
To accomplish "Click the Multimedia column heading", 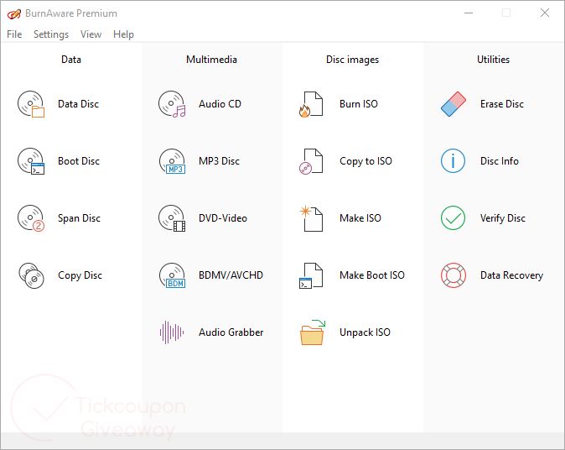I will 211,60.
